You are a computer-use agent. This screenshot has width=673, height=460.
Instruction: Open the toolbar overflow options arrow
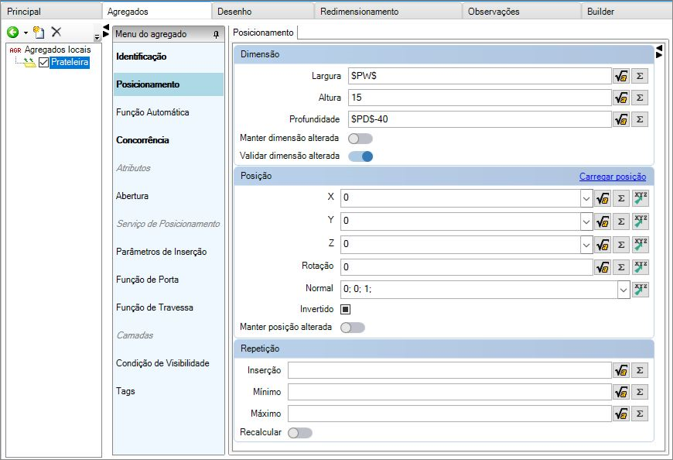tap(97, 37)
